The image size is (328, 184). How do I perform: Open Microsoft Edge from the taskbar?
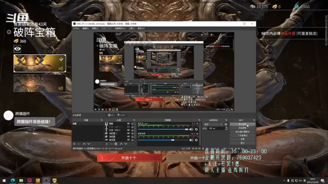click(x=13, y=180)
